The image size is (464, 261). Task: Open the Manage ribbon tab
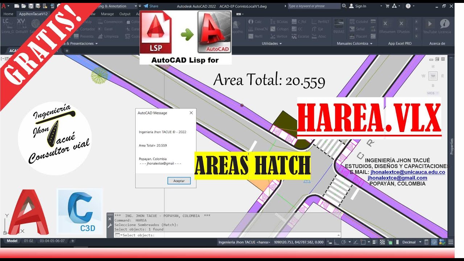click(107, 14)
